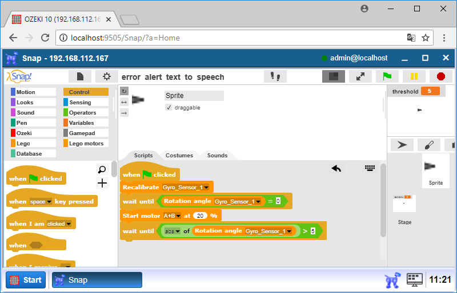Edit the Sprite name field
This screenshot has height=293, width=457.
point(194,95)
